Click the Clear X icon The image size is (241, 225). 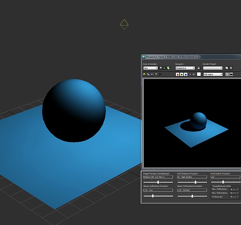coord(160,74)
